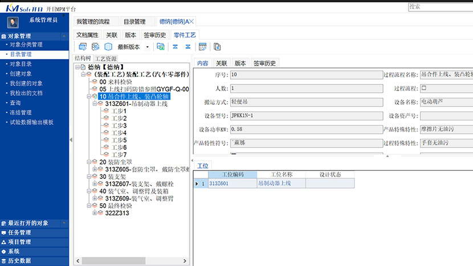
Task: Click the 搜索 search input field
Action: click(440, 7)
